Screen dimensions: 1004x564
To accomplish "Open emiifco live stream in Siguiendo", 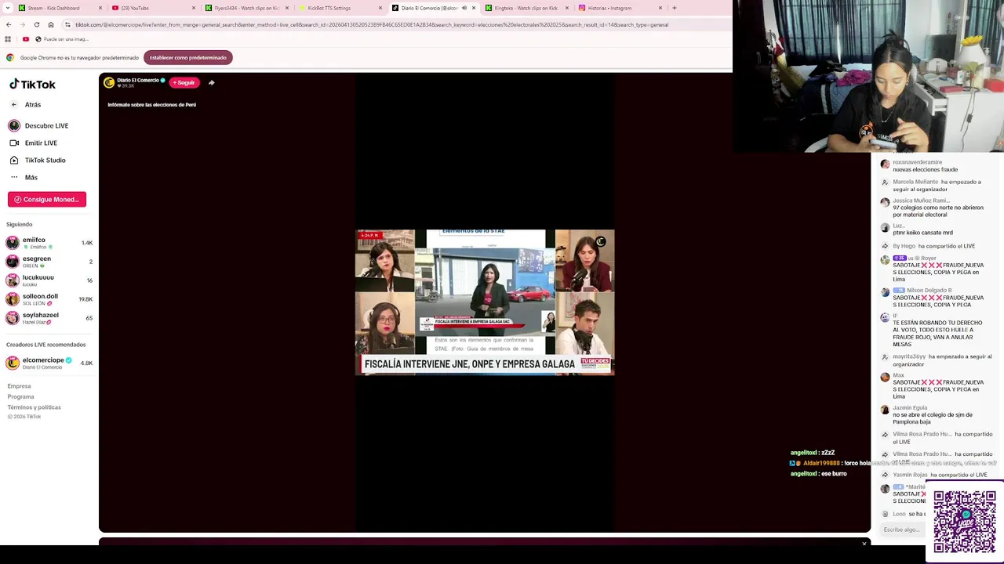I will tap(49, 243).
